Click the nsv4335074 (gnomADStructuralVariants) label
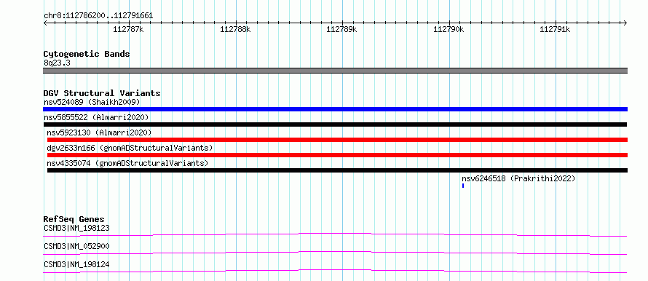This screenshot has width=648, height=281. click(x=127, y=163)
